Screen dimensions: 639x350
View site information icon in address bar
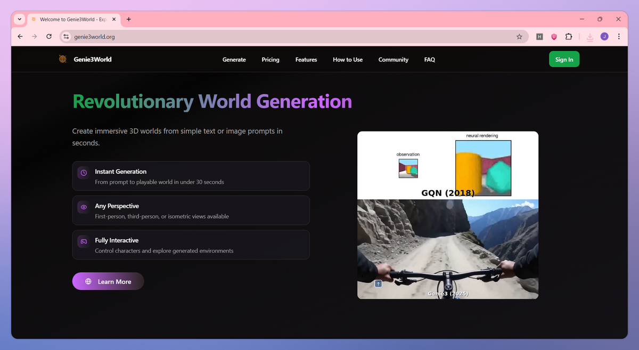point(66,37)
